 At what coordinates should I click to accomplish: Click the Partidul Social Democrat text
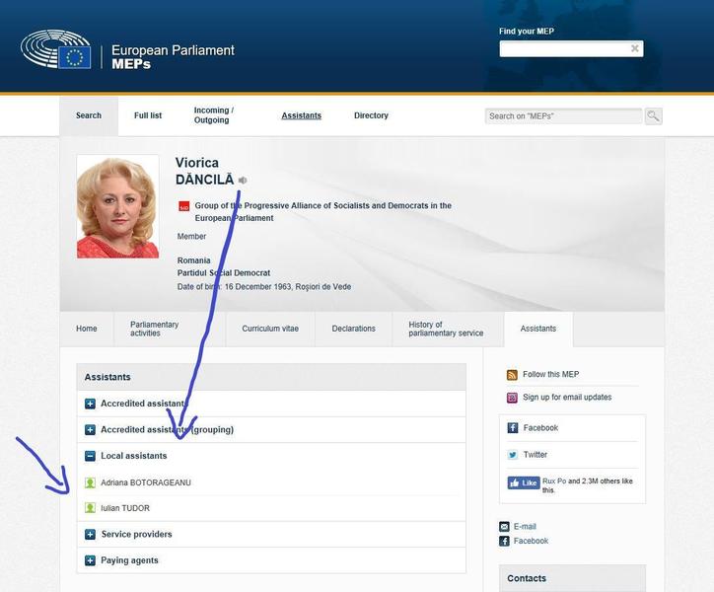tap(224, 273)
